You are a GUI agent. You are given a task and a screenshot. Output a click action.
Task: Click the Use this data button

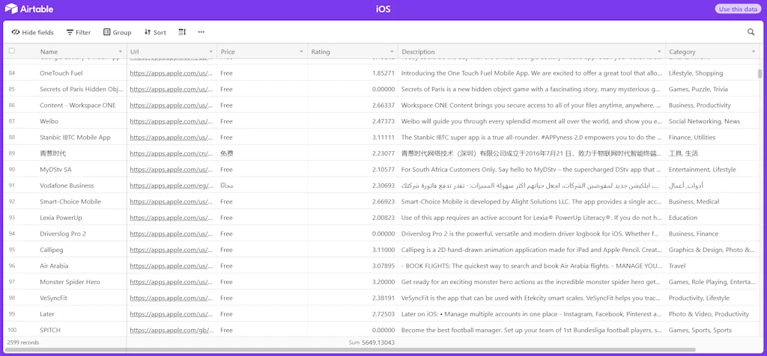coord(738,9)
